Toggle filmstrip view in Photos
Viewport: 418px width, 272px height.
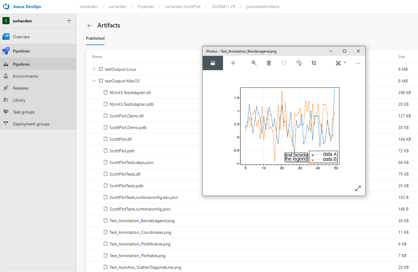tap(213, 63)
